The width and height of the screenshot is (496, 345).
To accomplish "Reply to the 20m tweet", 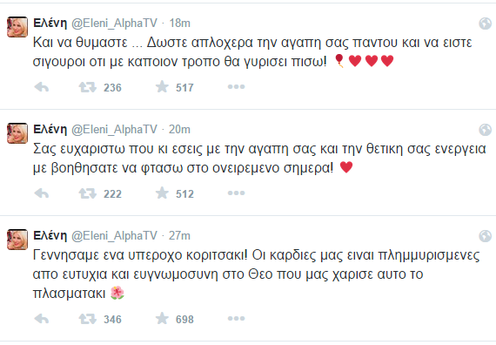I will tap(42, 193).
